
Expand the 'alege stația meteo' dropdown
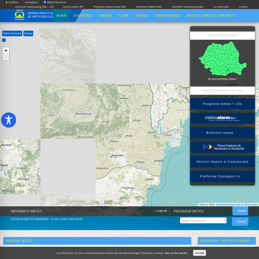[x=203, y=220]
